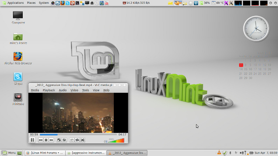
Task: Open VLC Help menu
Action: click(106, 90)
